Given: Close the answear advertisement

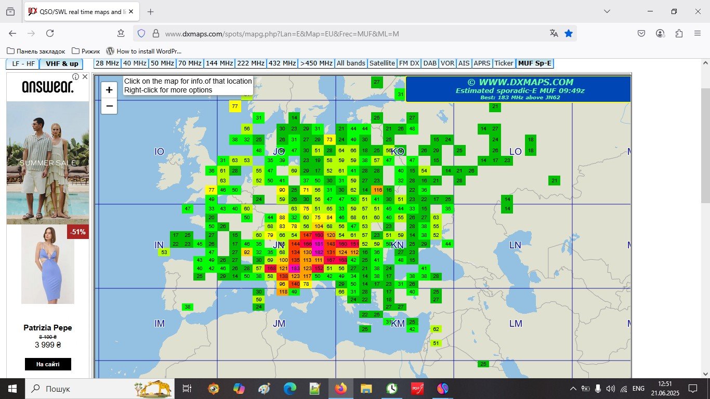Looking at the screenshot, I should tap(85, 77).
